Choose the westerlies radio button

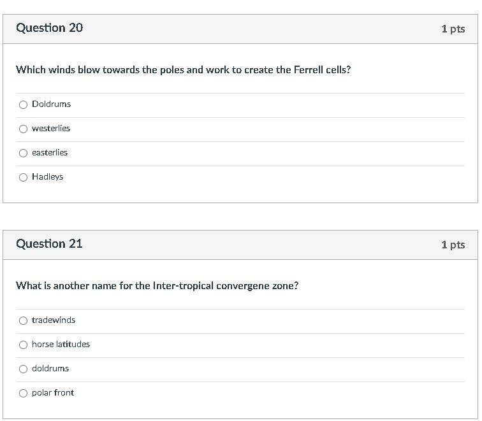pyautogui.click(x=23, y=129)
